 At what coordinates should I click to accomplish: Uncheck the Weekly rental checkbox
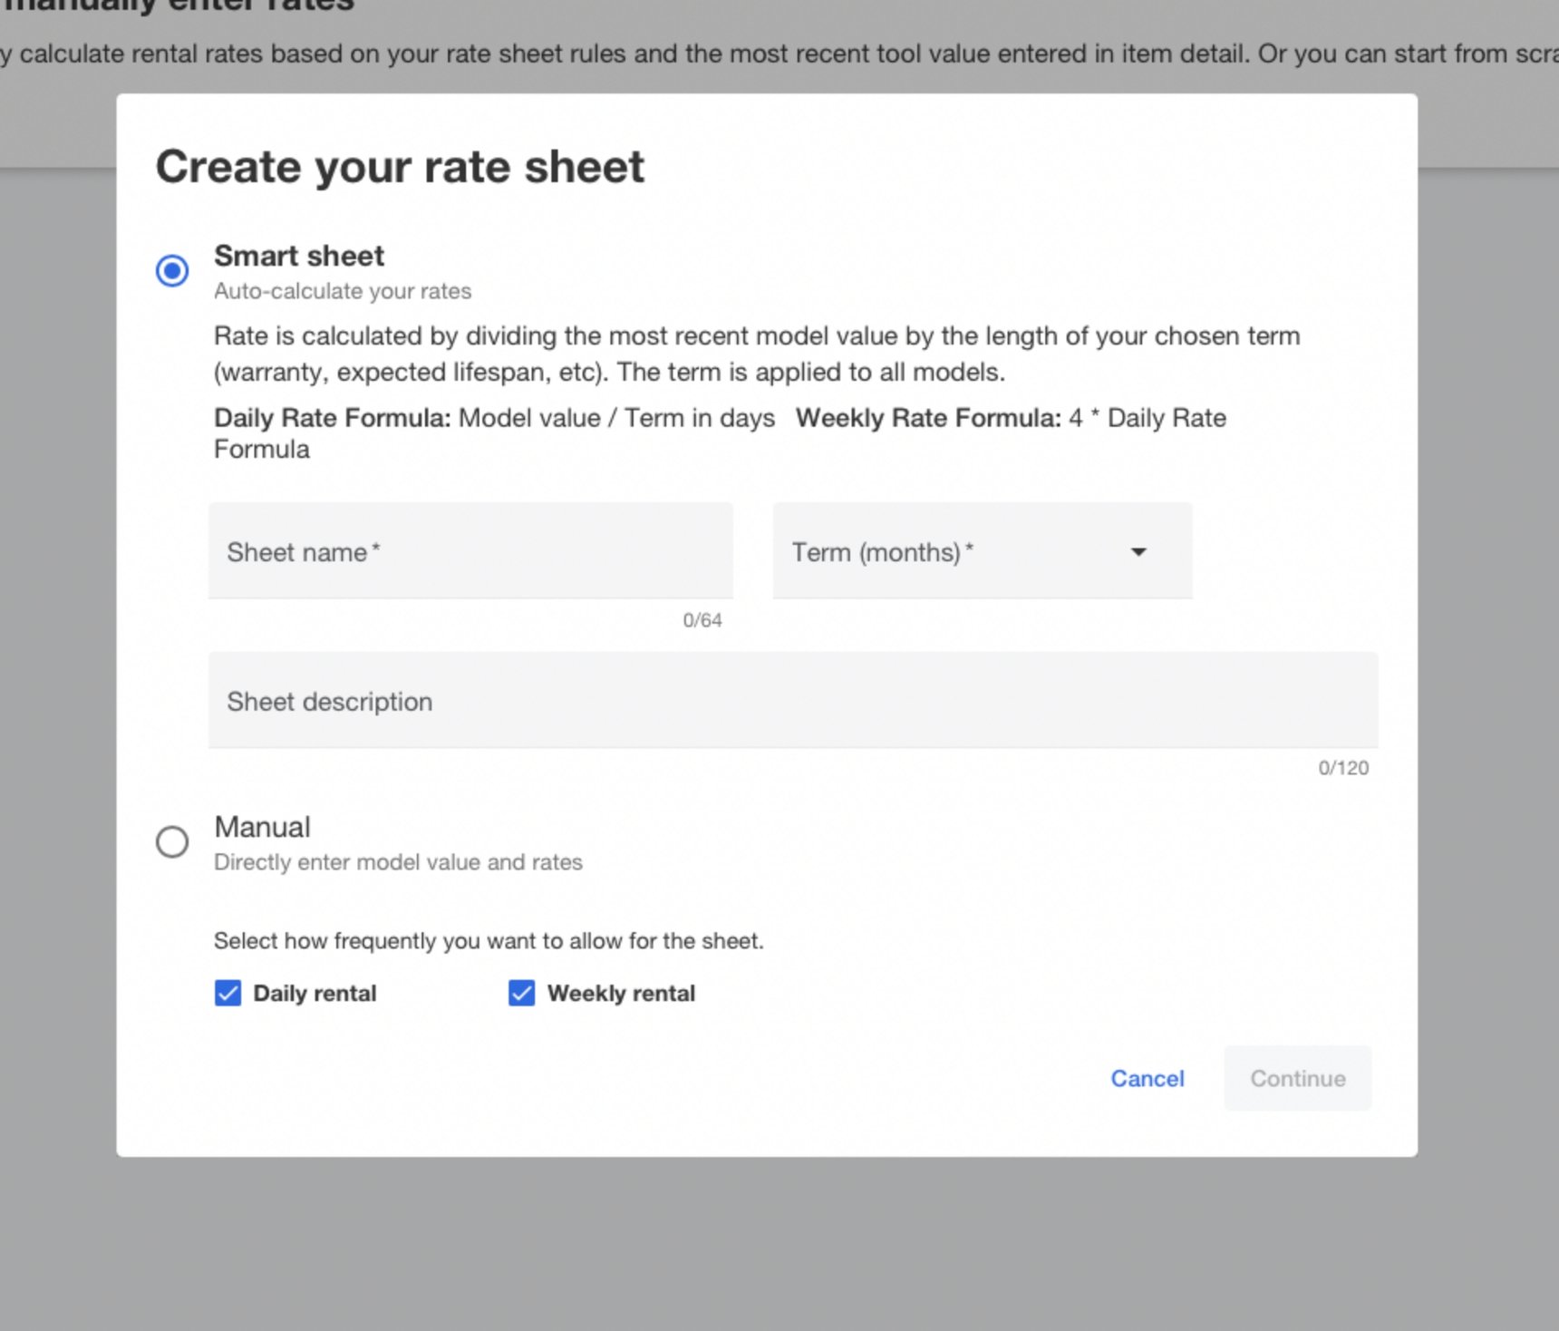point(521,993)
